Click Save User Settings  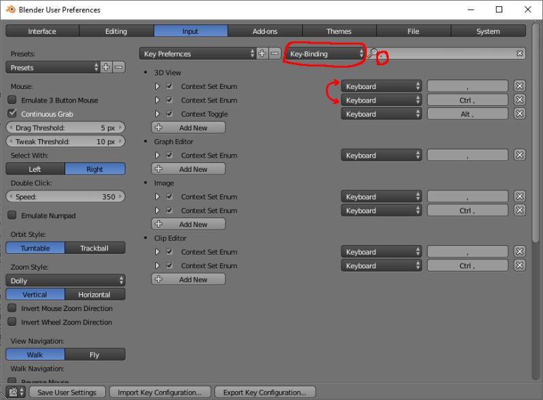(67, 392)
